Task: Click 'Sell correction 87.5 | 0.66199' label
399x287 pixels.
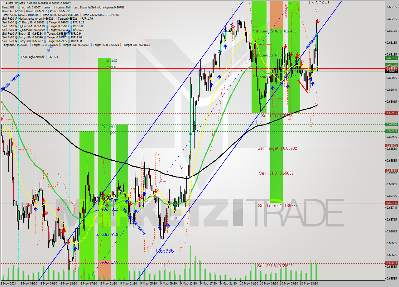Action: click(x=275, y=31)
